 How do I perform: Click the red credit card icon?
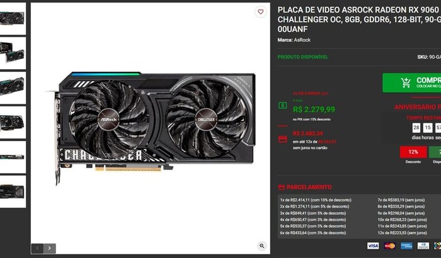coord(283,139)
